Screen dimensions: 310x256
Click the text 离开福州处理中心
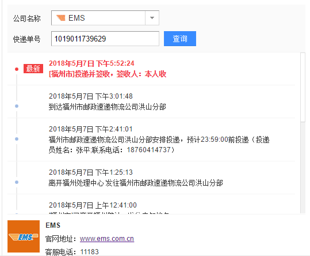point(76,183)
